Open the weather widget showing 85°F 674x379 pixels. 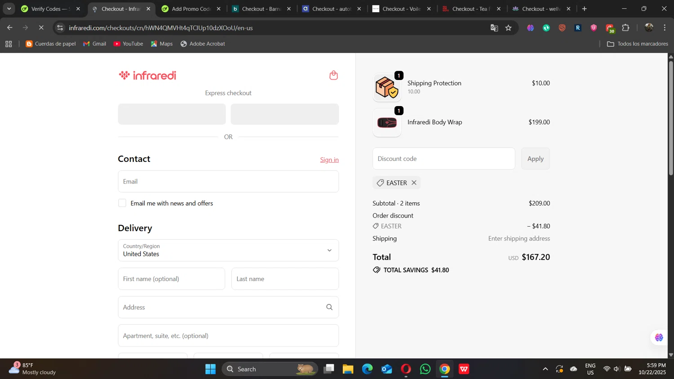click(x=33, y=369)
